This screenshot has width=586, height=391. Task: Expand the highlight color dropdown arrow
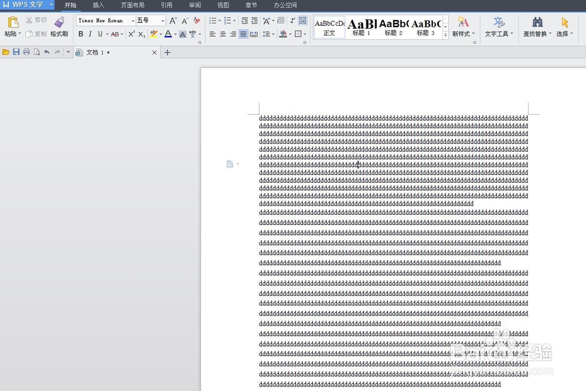pos(161,35)
